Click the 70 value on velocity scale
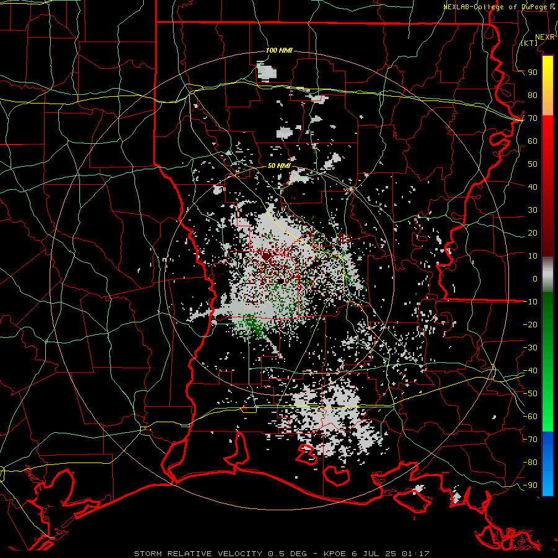558x558 pixels. click(x=533, y=118)
